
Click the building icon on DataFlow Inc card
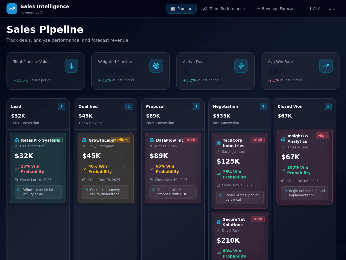[x=152, y=140]
